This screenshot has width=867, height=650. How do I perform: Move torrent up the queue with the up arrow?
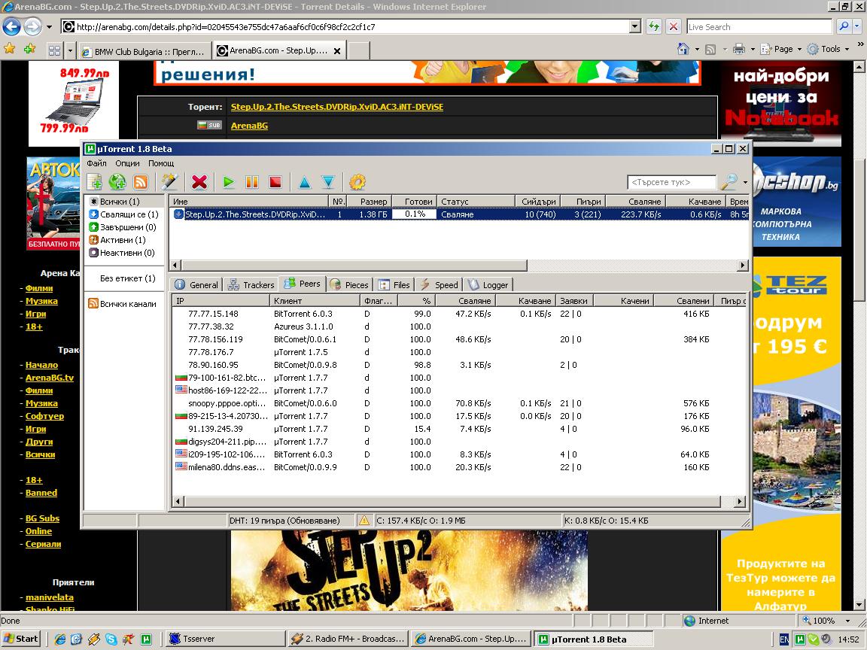coord(305,182)
